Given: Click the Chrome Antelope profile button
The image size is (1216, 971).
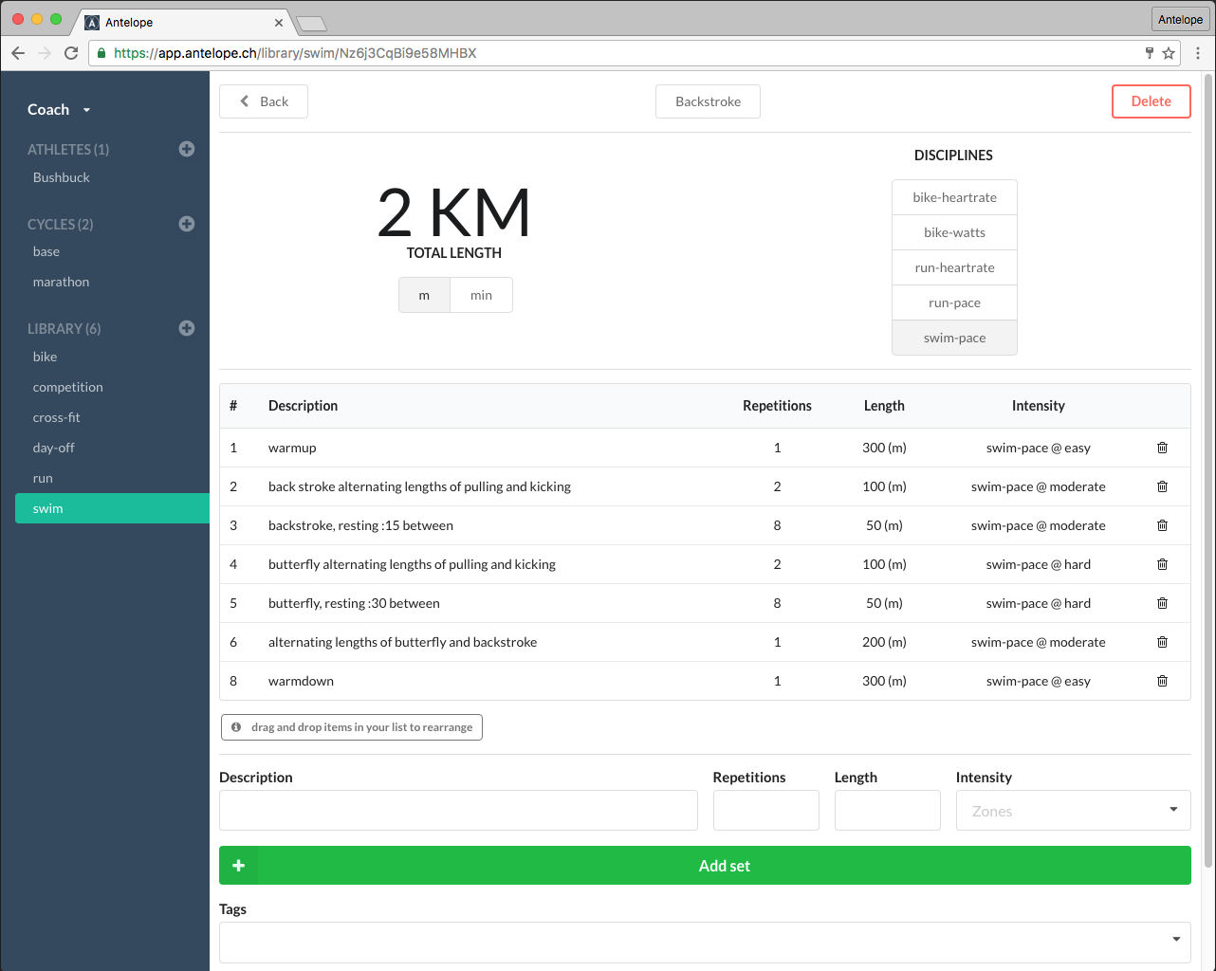Looking at the screenshot, I should pos(1180,19).
